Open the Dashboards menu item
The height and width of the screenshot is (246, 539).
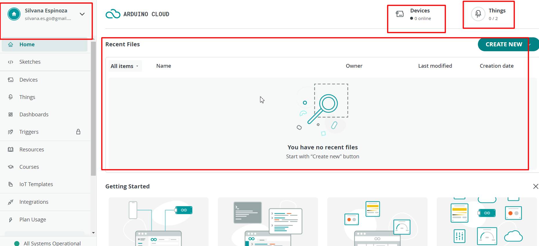(45, 115)
